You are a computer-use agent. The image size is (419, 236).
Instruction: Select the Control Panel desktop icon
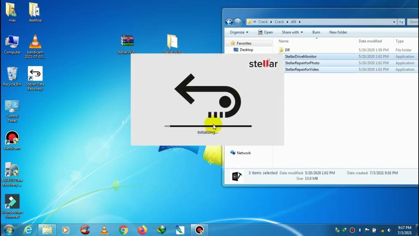pyautogui.click(x=12, y=111)
